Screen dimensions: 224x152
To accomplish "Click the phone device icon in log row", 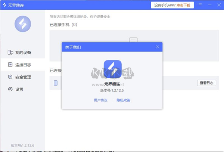I will [56, 83].
